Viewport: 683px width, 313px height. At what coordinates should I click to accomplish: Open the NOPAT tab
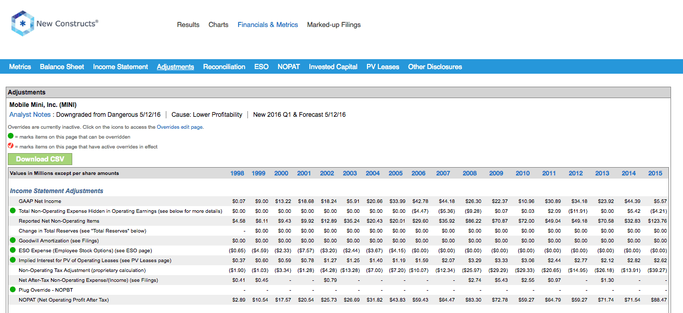pyautogui.click(x=288, y=66)
